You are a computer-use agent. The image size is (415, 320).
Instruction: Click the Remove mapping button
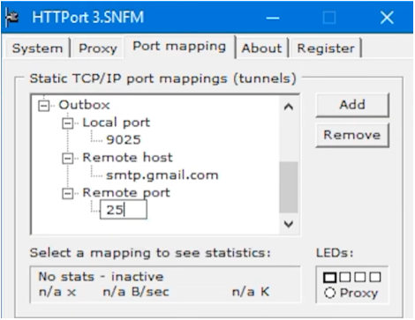point(352,135)
